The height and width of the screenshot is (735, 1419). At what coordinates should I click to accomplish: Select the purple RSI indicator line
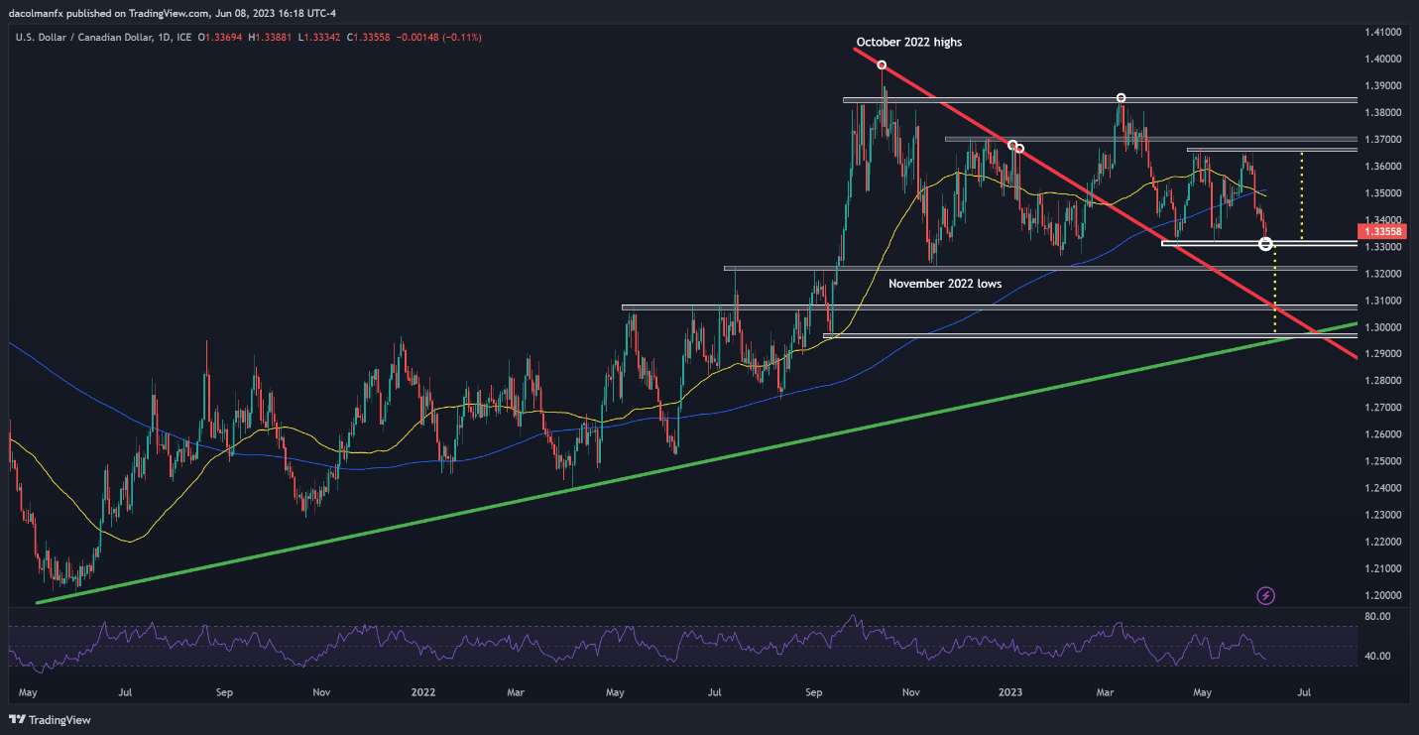tap(640, 646)
